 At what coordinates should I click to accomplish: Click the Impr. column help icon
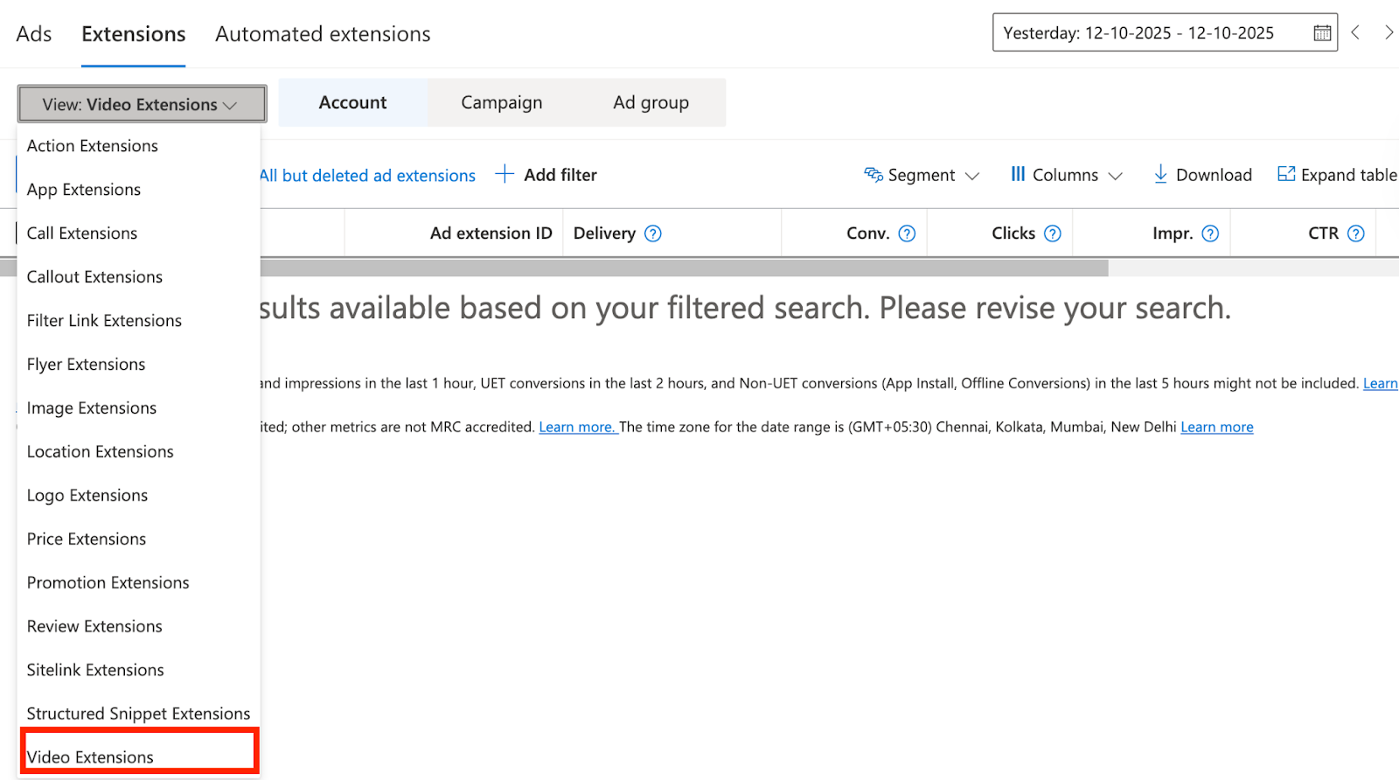click(1210, 233)
